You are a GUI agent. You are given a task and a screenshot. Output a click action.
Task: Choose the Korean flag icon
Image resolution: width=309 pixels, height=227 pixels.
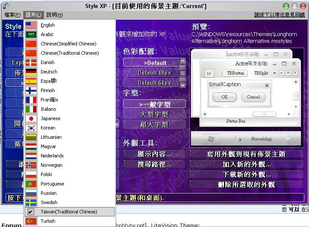tap(31, 128)
